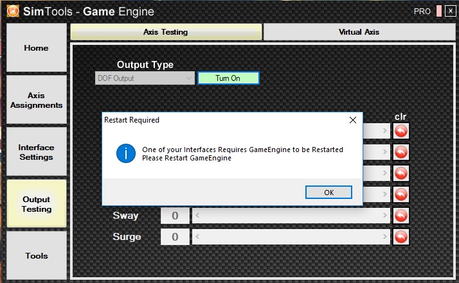
Task: Click the PRO text label
Action: click(x=422, y=12)
